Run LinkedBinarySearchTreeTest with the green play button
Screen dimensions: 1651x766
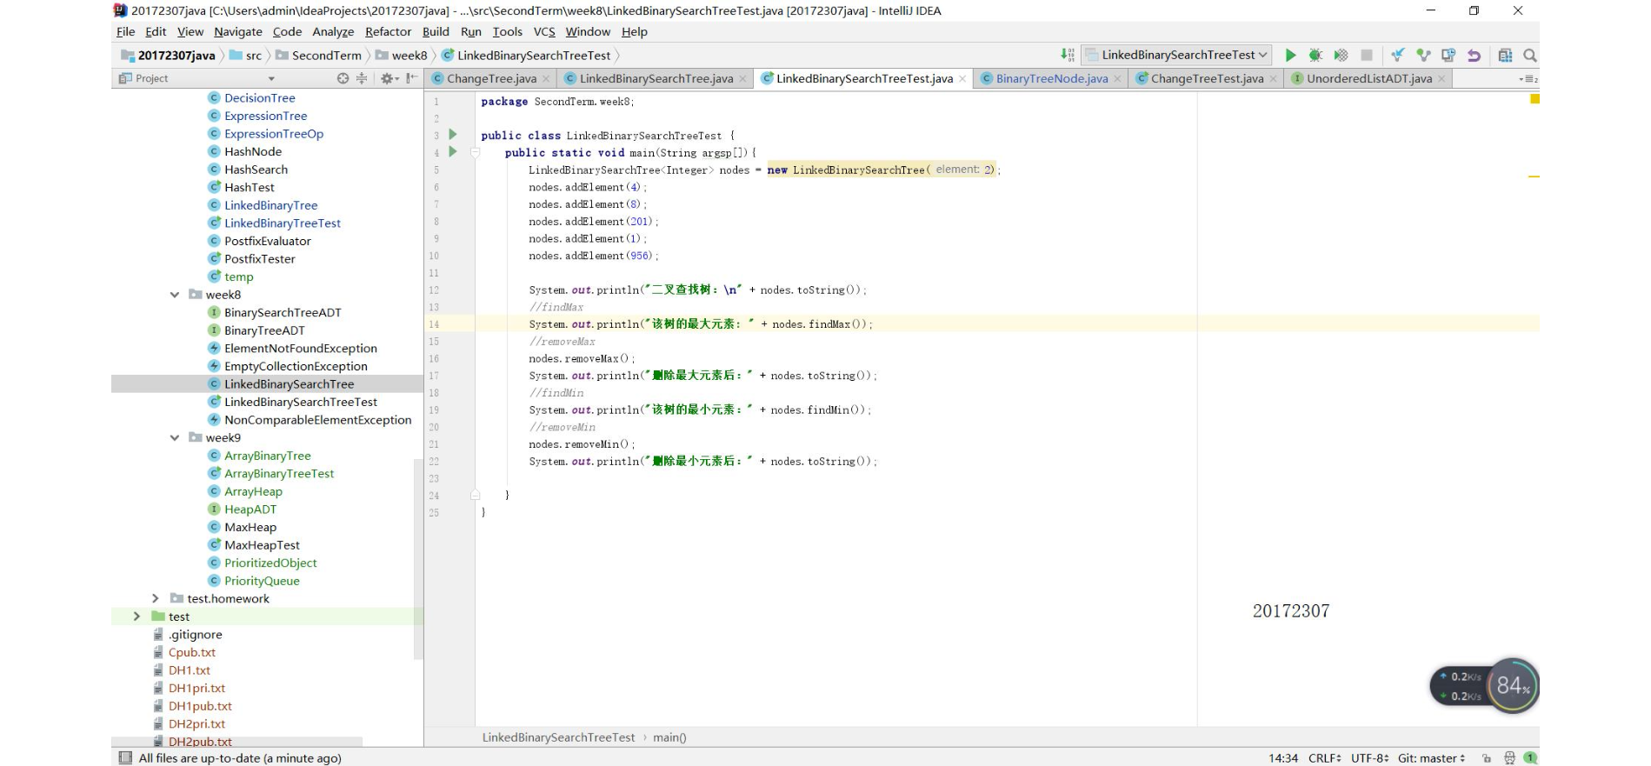point(1290,55)
